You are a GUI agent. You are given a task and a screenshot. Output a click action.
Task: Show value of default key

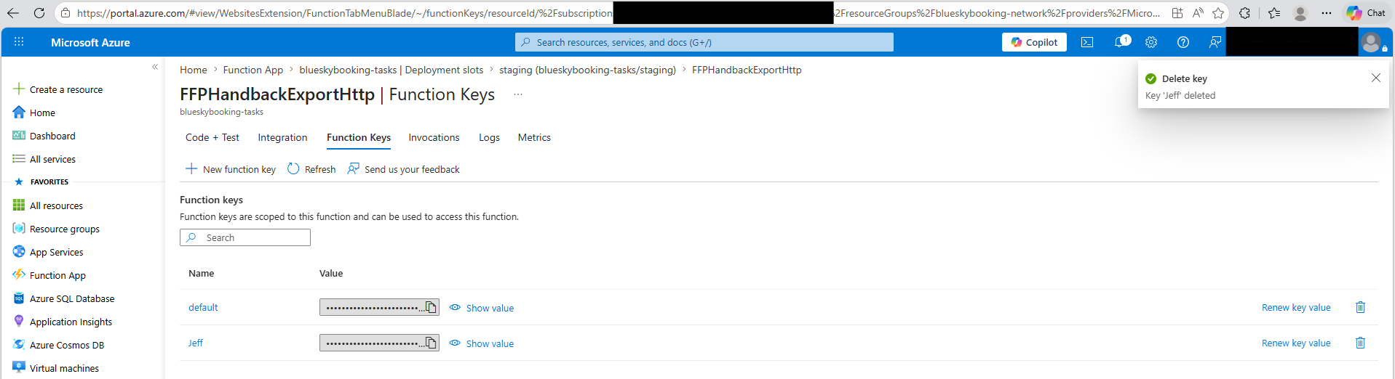pos(482,308)
